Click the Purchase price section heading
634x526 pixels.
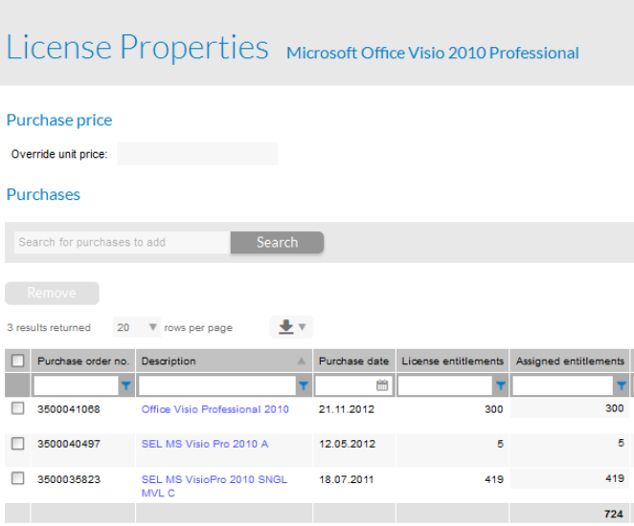pos(59,121)
